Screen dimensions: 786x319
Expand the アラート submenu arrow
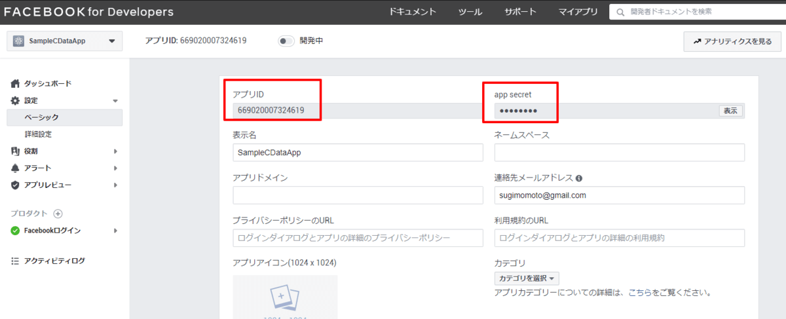coord(115,168)
